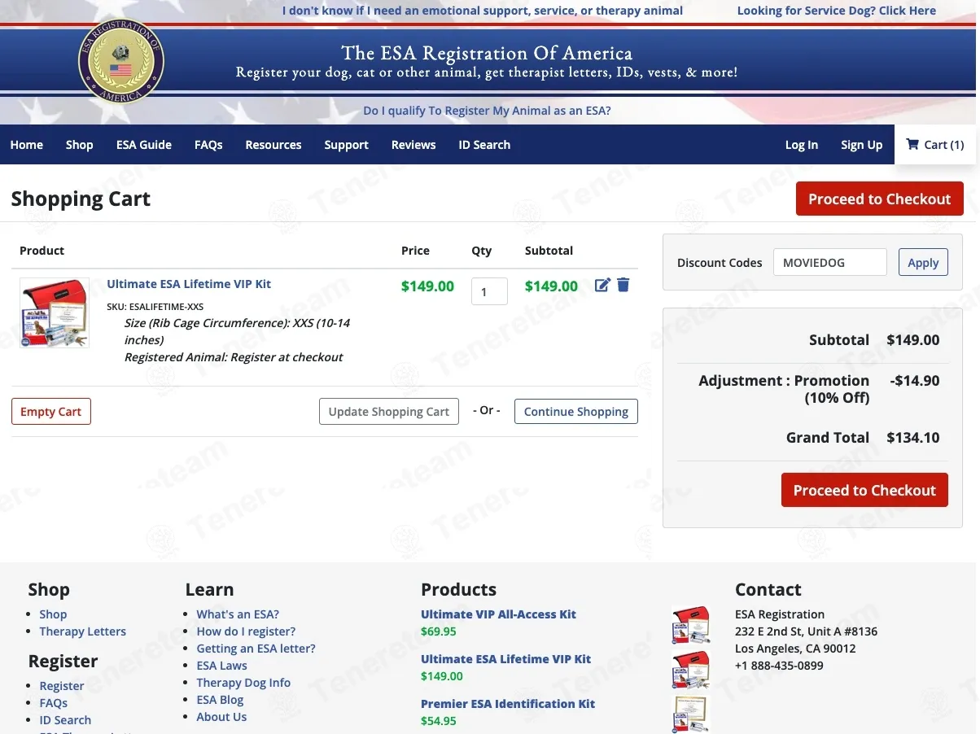Screen dimensions: 980x734
Task: Click the ESA Registration of America seal logo
Action: 121,60
